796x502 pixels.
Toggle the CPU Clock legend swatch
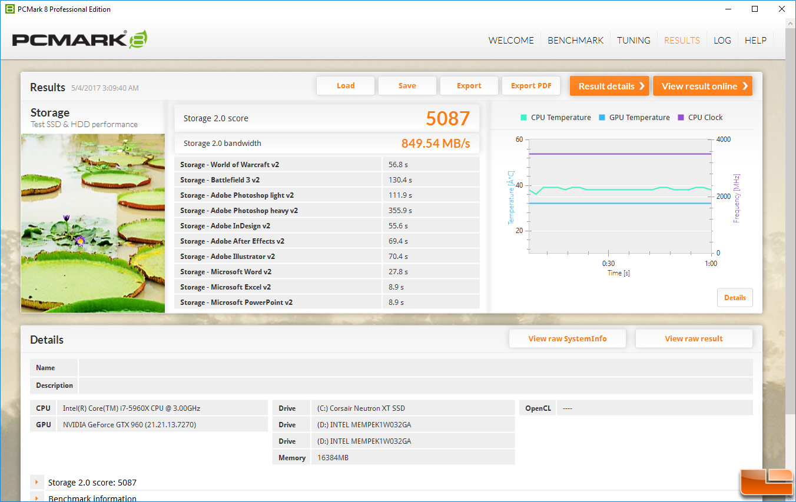click(x=681, y=117)
